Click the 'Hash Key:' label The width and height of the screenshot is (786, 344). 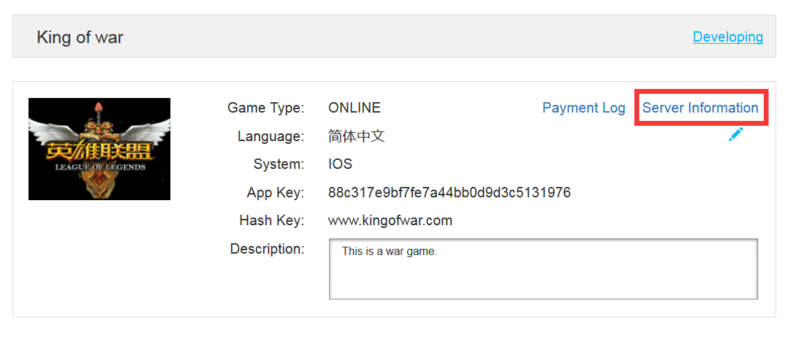pos(271,221)
